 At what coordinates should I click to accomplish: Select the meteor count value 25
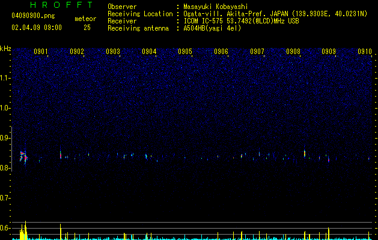87,28
